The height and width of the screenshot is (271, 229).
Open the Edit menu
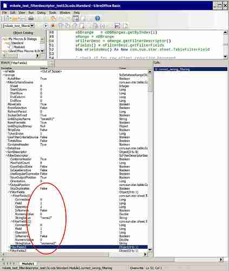12,12
